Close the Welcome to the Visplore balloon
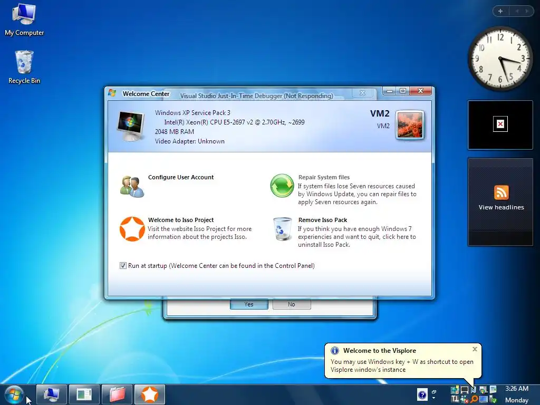Screen dimensions: 540x405 475,349
